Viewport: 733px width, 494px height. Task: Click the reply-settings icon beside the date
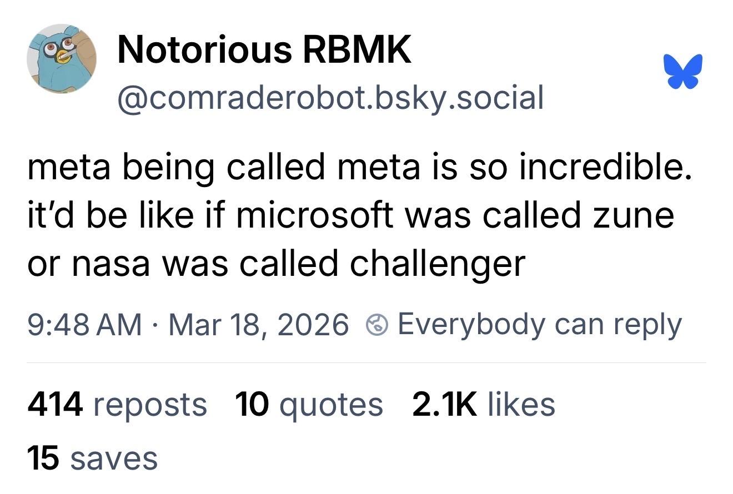tap(377, 325)
